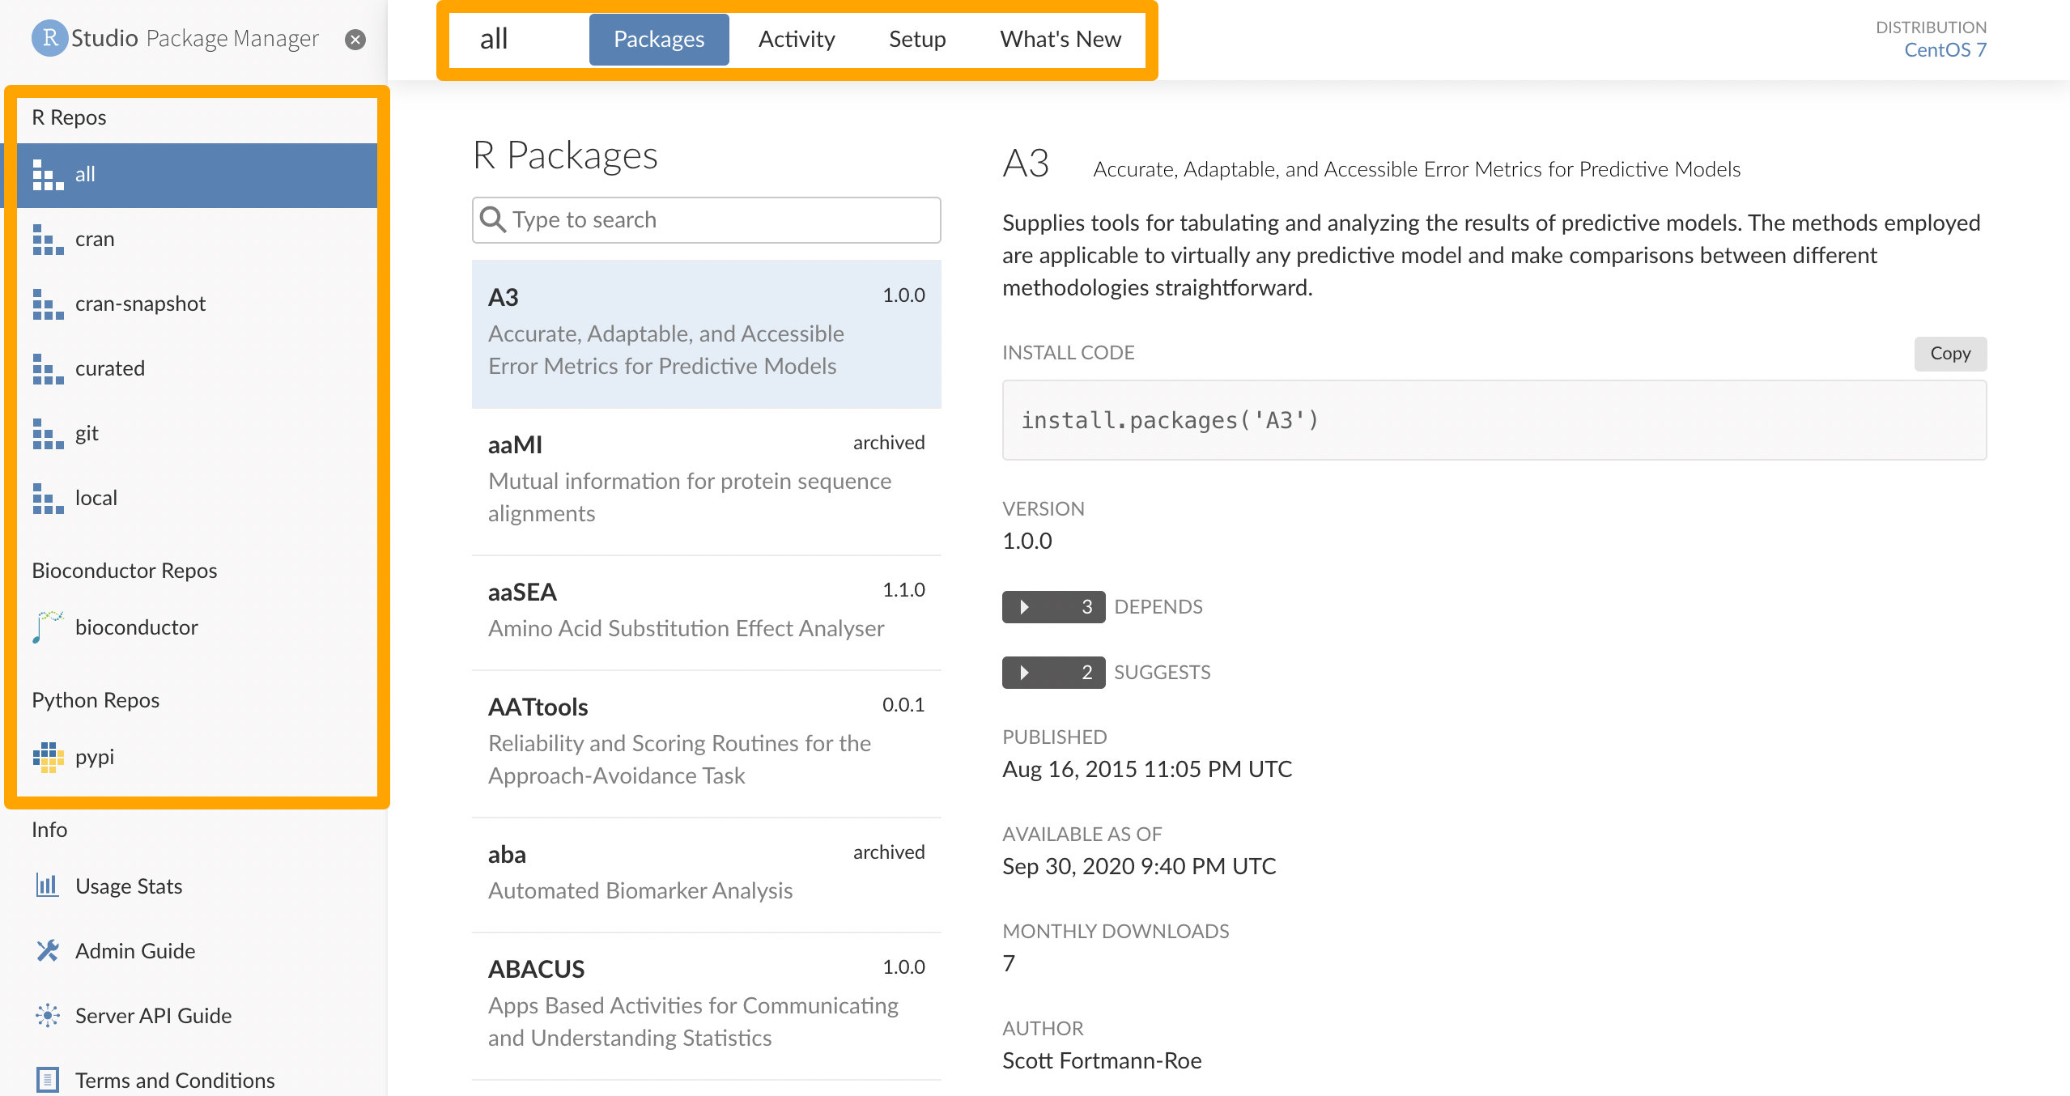Click the published date Aug 16, 2015
This screenshot has height=1096, width=2070.
1146,769
